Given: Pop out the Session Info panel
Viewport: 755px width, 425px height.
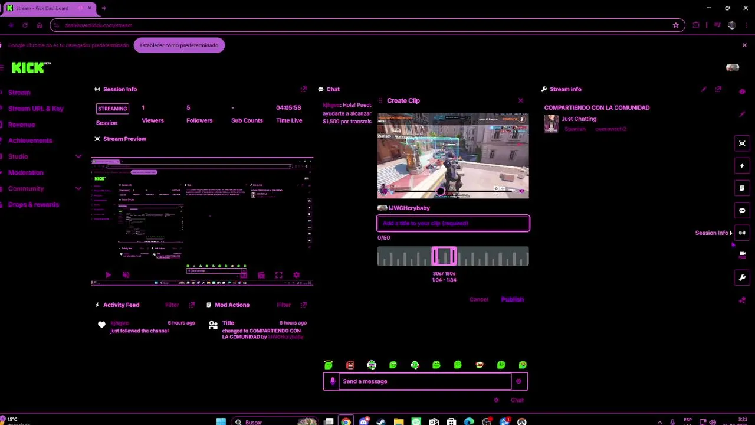Looking at the screenshot, I should (303, 89).
